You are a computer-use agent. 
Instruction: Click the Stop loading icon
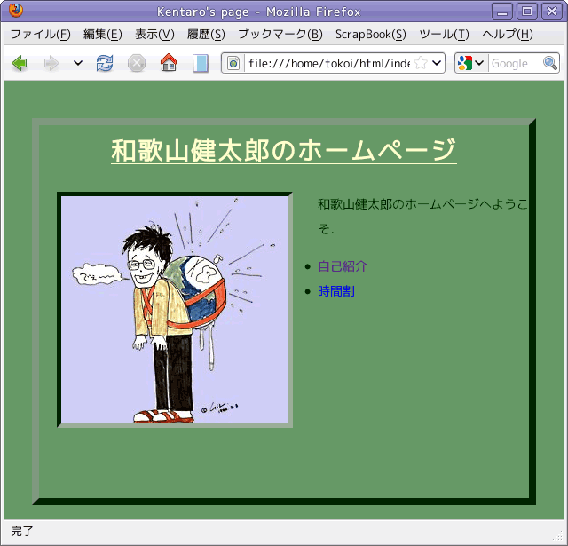pyautogui.click(x=136, y=63)
